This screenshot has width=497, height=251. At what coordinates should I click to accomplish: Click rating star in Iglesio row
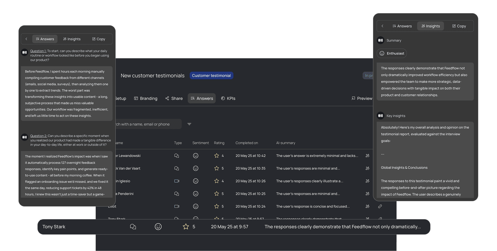[x=217, y=181]
